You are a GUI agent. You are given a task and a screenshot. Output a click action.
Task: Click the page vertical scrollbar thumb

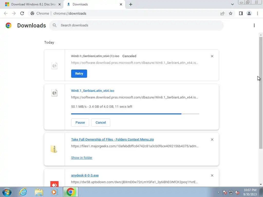[260, 93]
